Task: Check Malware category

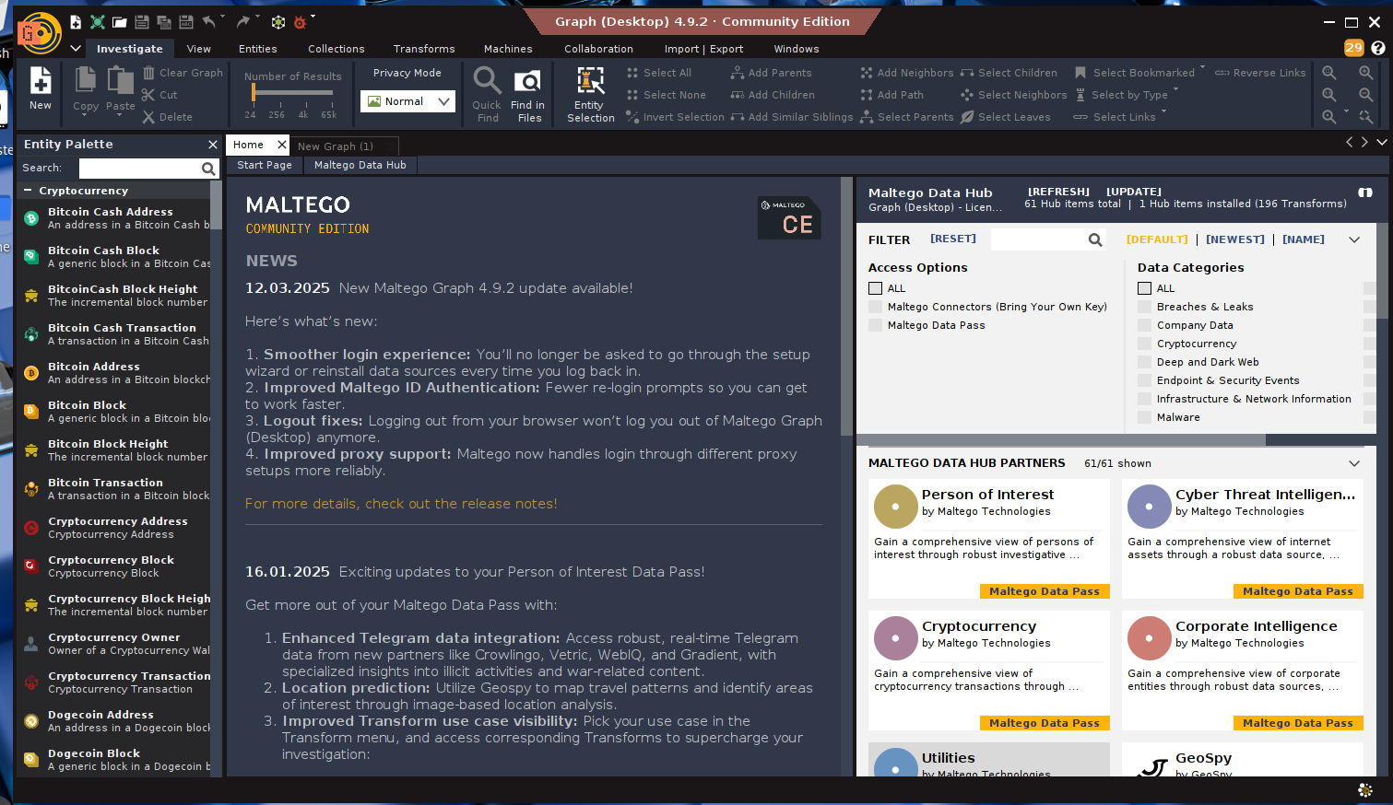Action: pyautogui.click(x=1145, y=417)
